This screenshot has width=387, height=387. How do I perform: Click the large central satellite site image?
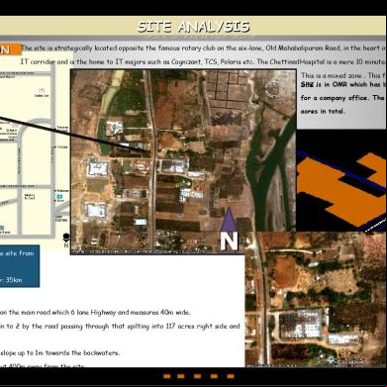183,161
